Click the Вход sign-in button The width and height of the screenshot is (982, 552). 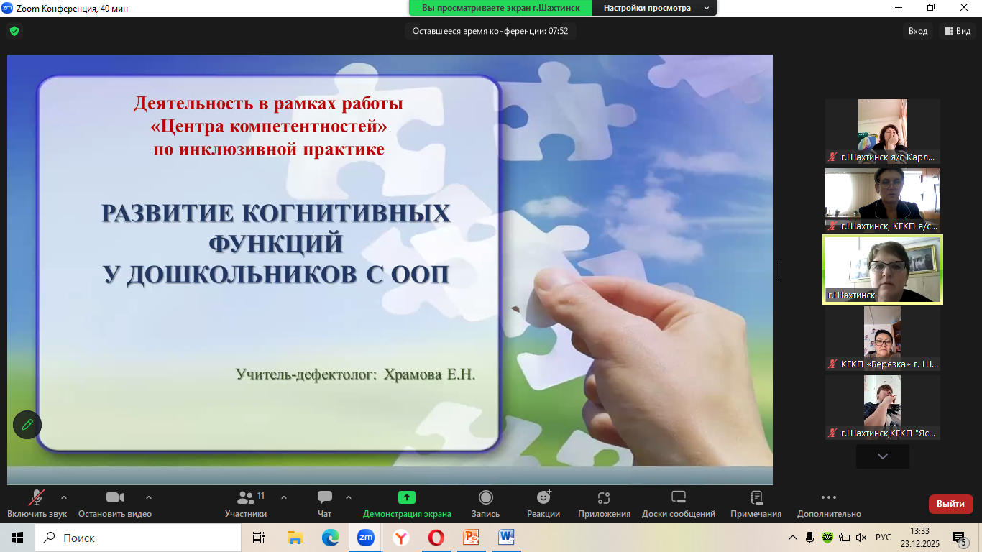[918, 31]
